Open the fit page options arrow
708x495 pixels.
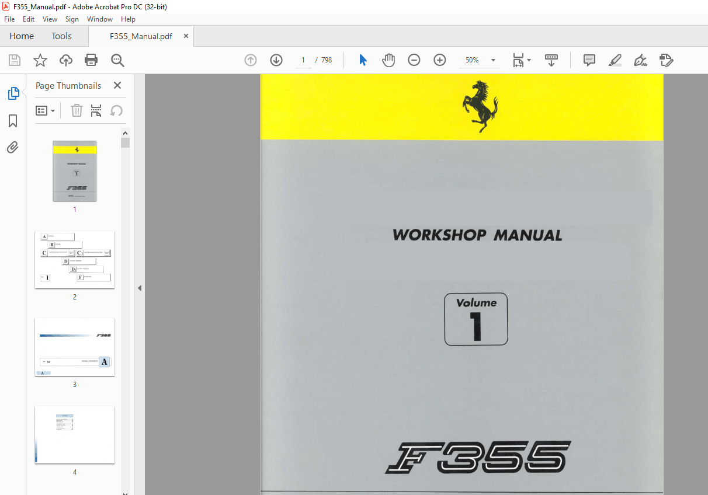point(529,60)
